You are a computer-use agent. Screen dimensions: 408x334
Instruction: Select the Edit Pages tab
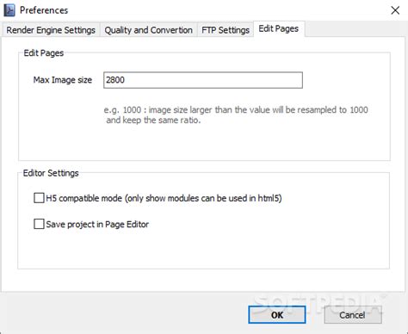point(279,28)
